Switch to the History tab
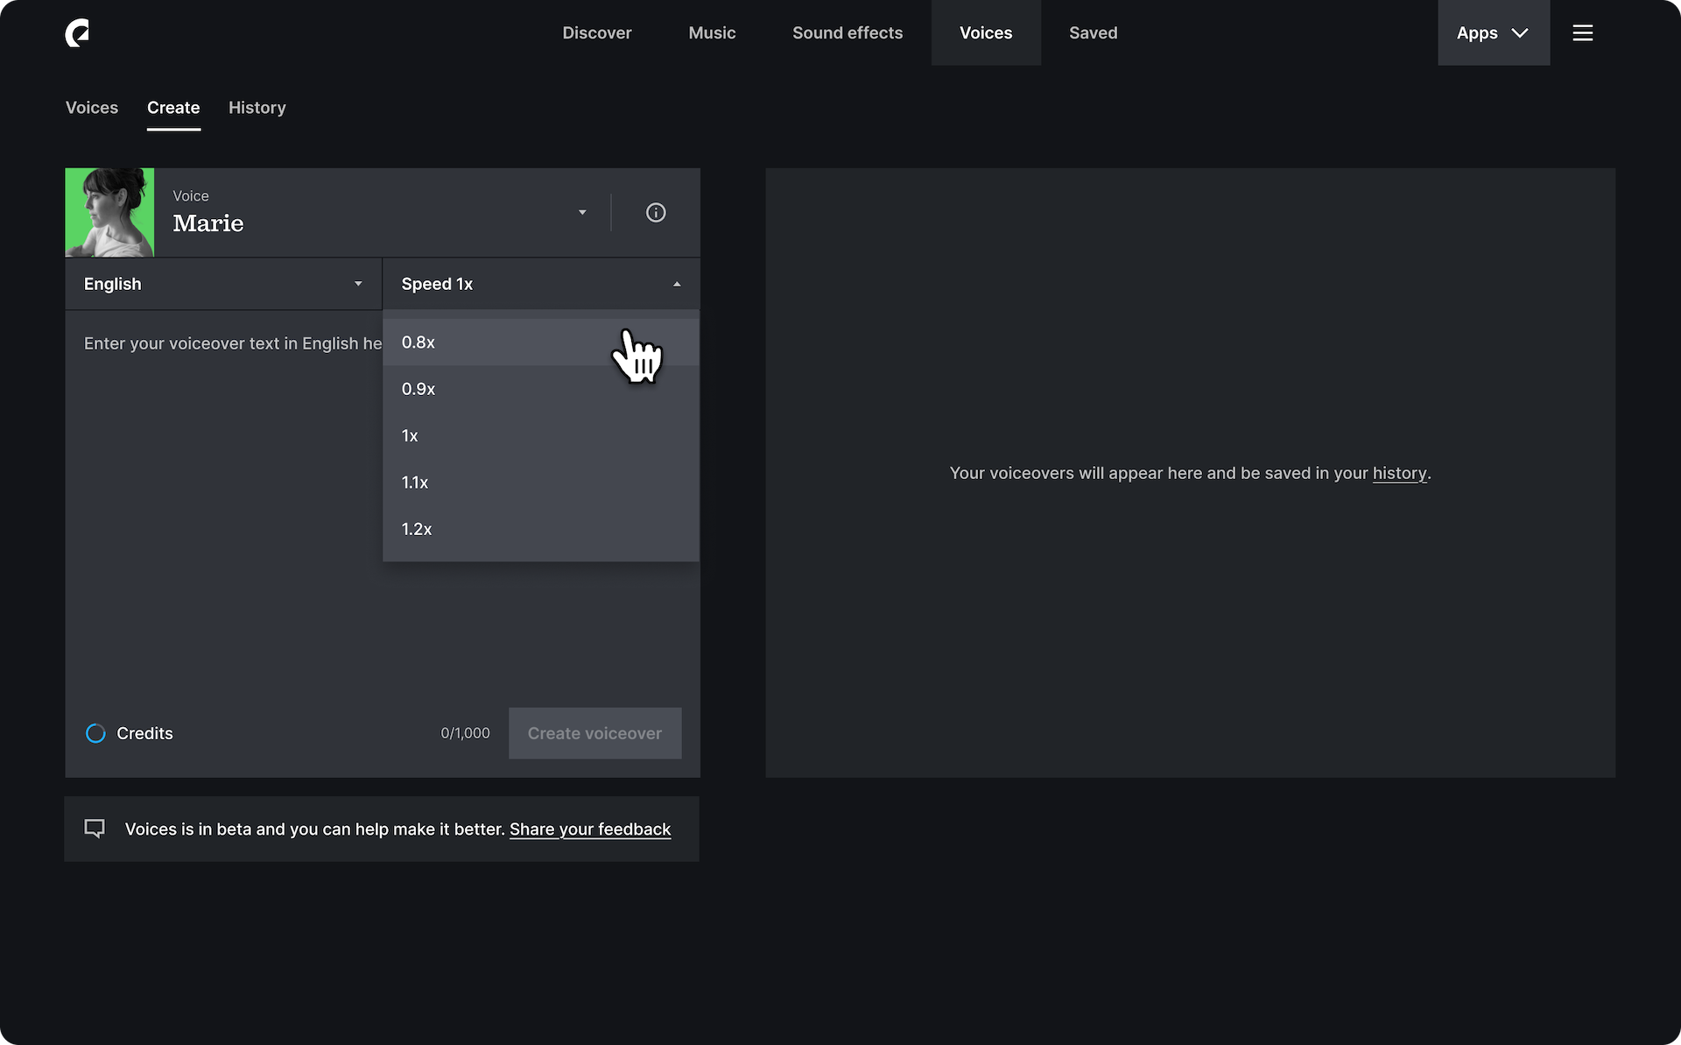The width and height of the screenshot is (1681, 1045). (257, 108)
